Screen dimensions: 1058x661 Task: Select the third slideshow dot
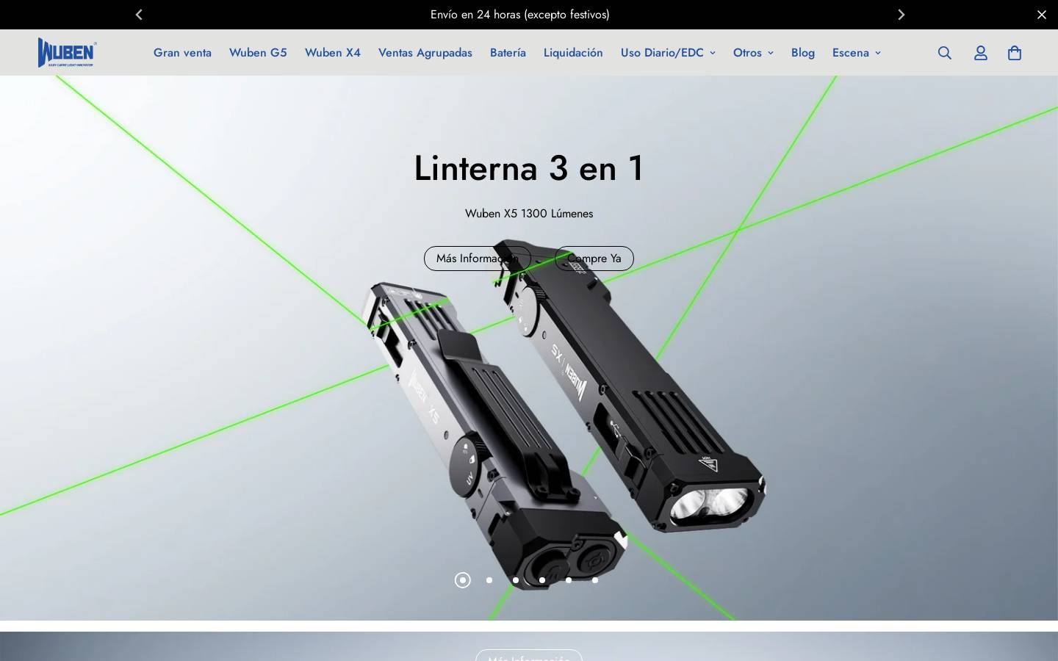[x=516, y=580]
